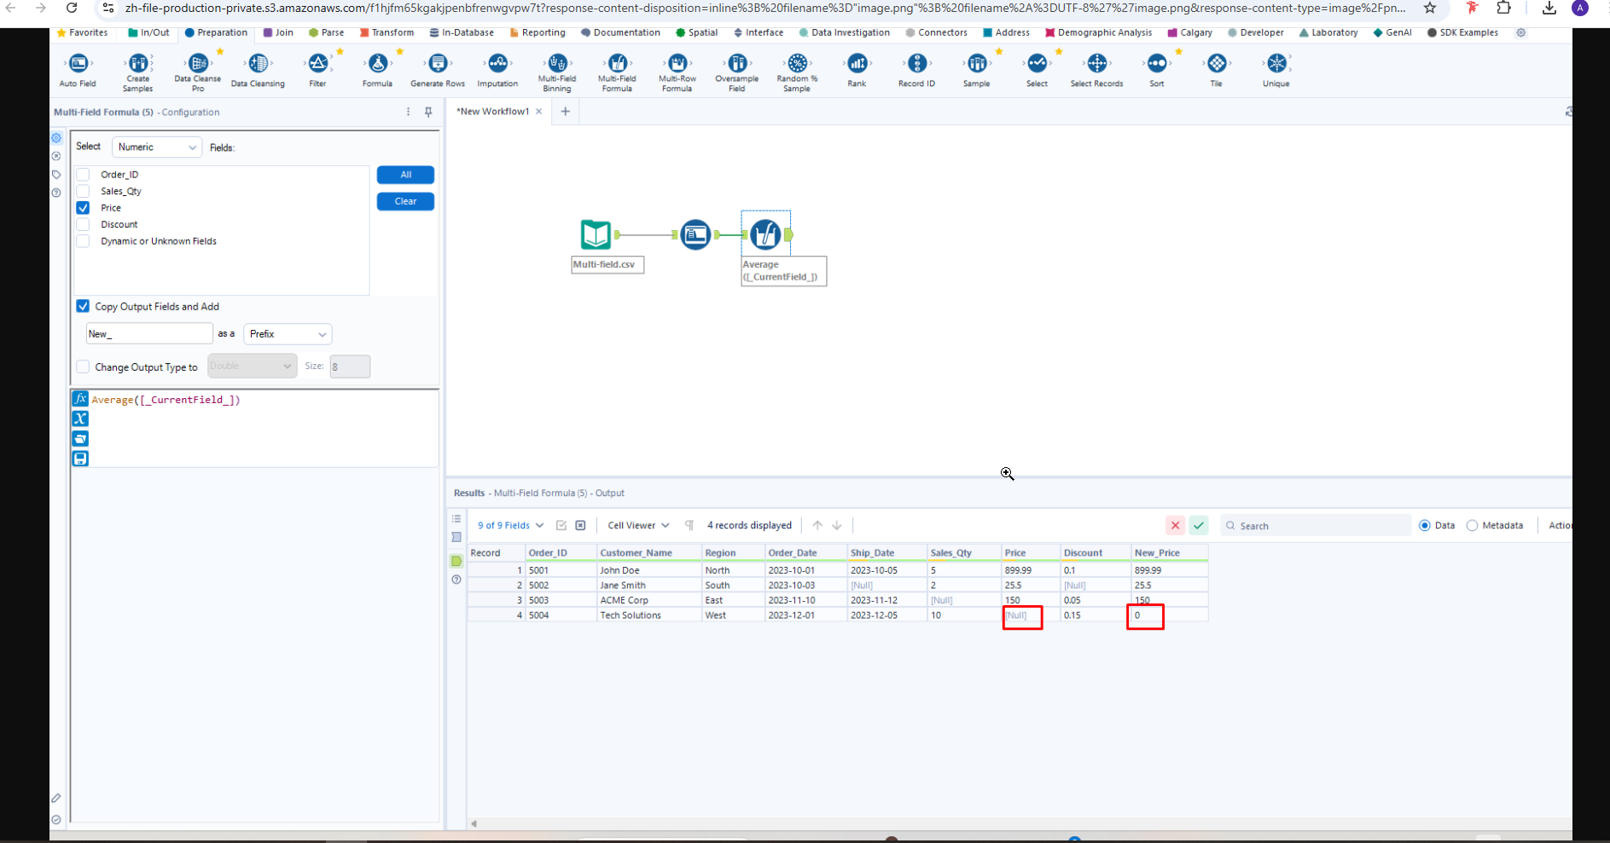
Task: Click the Multi-Row Formula tool icon
Action: click(x=677, y=64)
